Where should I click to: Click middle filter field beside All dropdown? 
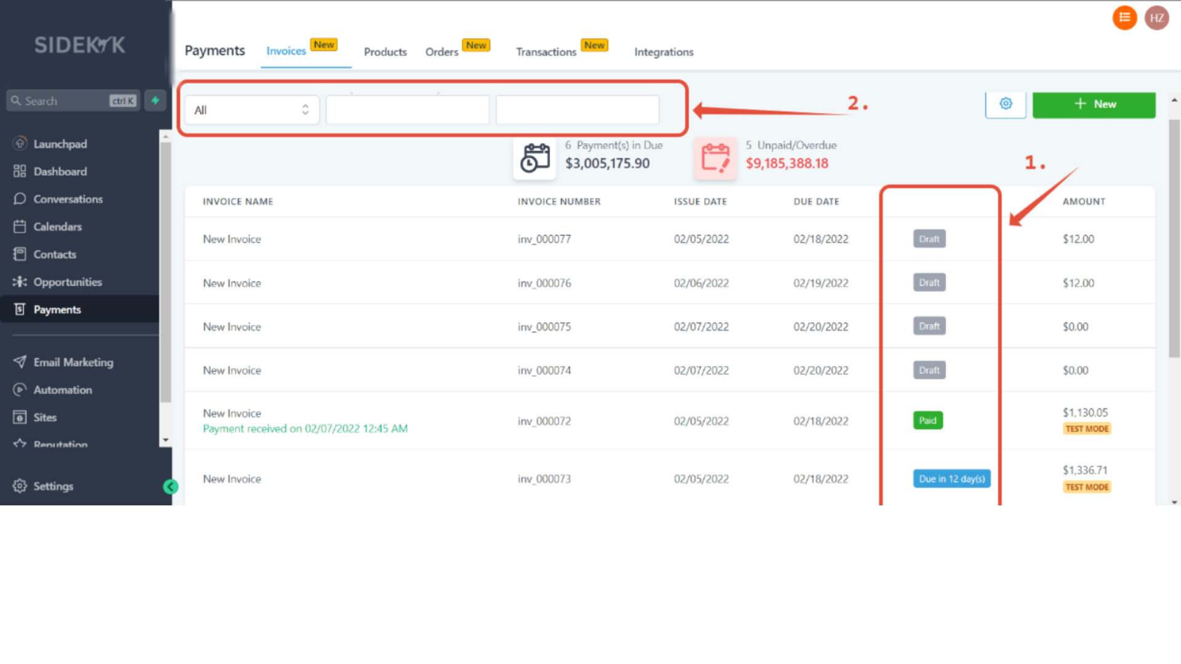407,110
